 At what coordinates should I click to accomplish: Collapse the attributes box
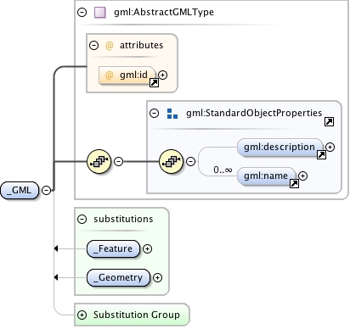point(93,45)
